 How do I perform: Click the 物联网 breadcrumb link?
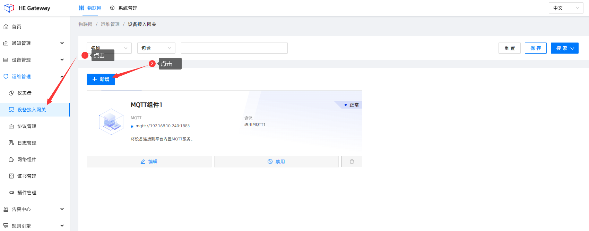[x=85, y=24]
